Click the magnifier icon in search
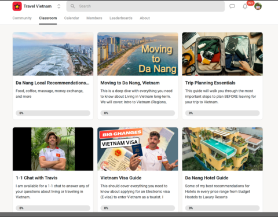Viewport: 278px width, 217px height. tap(72, 6)
